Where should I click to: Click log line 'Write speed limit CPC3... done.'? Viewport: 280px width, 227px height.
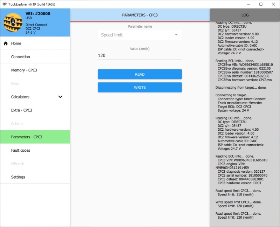coord(238,202)
